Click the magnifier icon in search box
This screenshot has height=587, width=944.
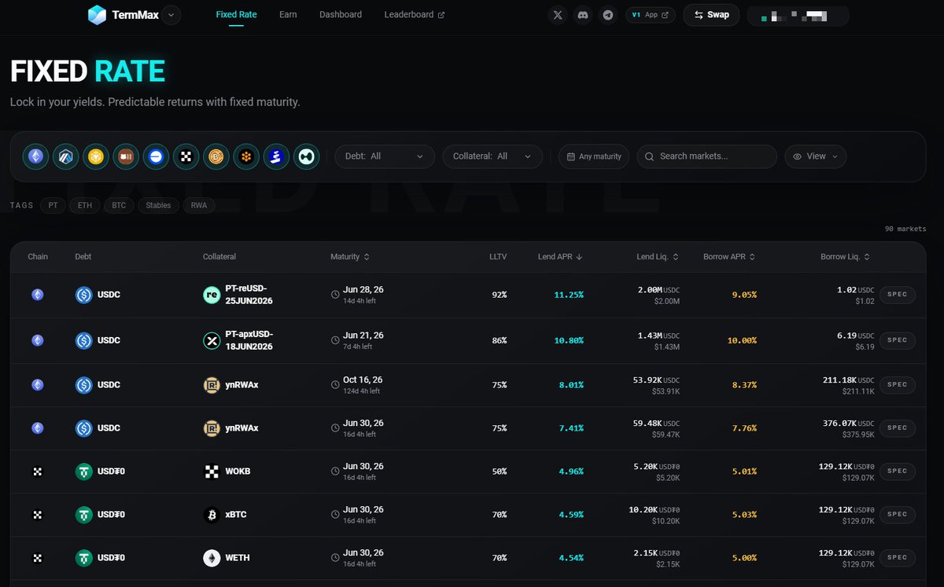[649, 156]
